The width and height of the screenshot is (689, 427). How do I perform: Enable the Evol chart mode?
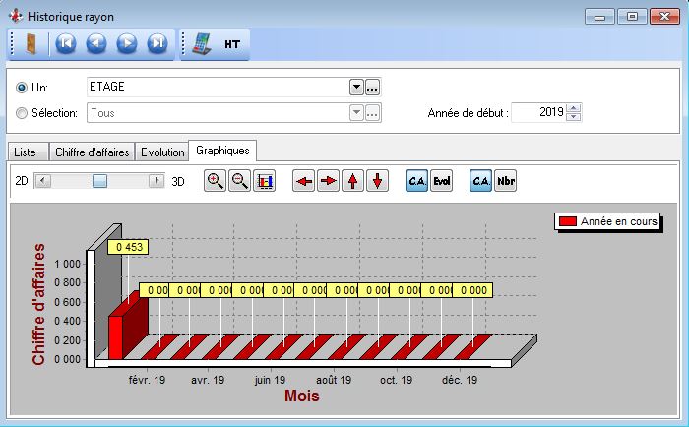[441, 181]
